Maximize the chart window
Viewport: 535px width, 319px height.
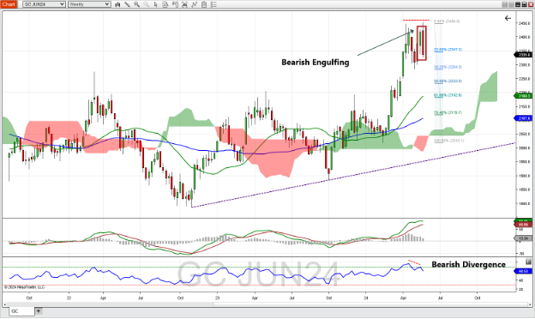[x=524, y=4]
